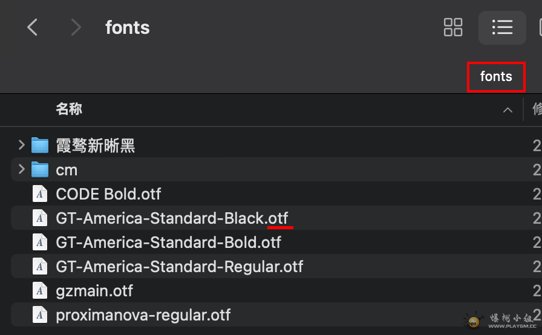The height and width of the screenshot is (335, 542).
Task: Click the proximanova-regular.otf file icon
Action: pos(40,315)
